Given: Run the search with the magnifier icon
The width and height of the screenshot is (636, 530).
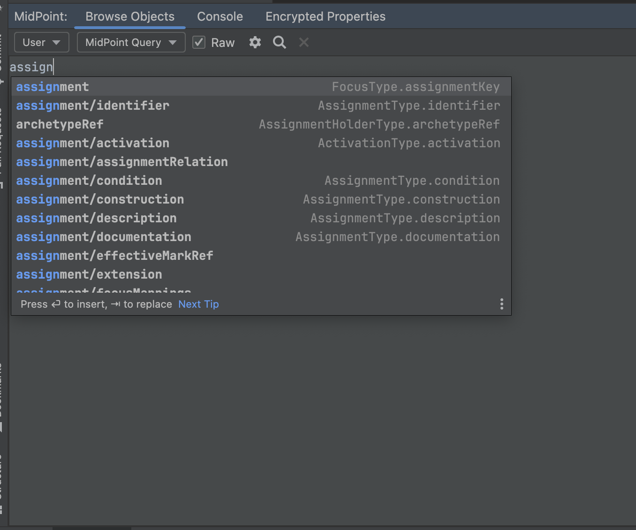Looking at the screenshot, I should click(x=279, y=42).
